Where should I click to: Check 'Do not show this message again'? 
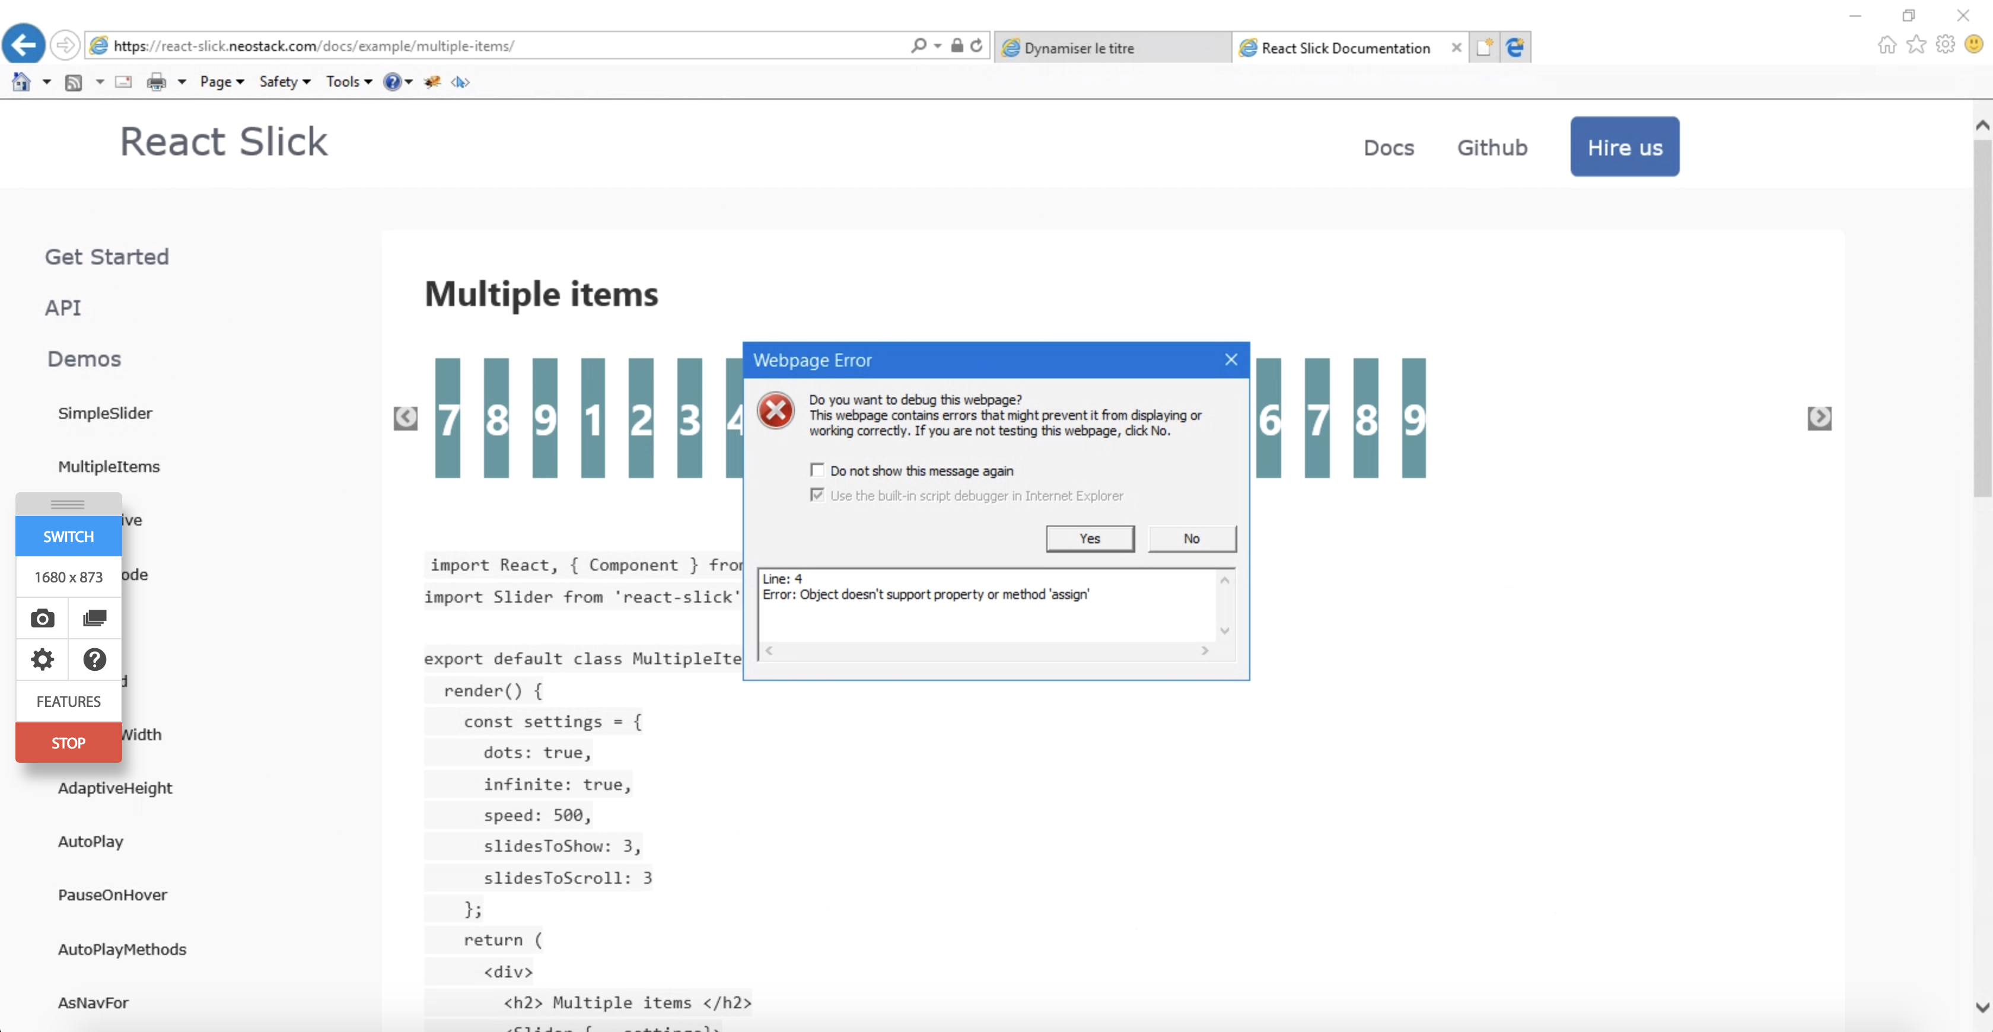(x=818, y=469)
